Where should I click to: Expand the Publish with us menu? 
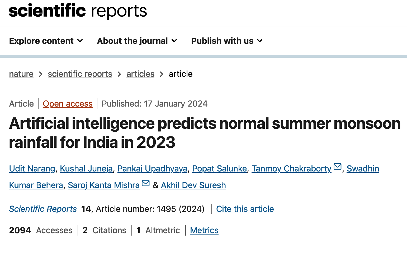[227, 41]
